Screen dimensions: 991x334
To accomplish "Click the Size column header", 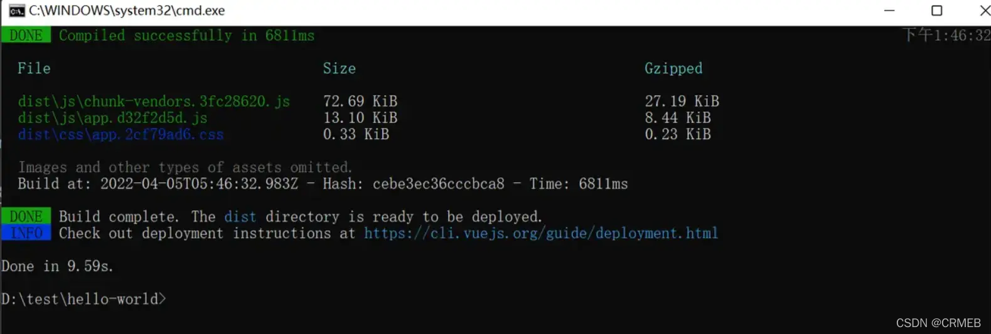I will (x=339, y=68).
